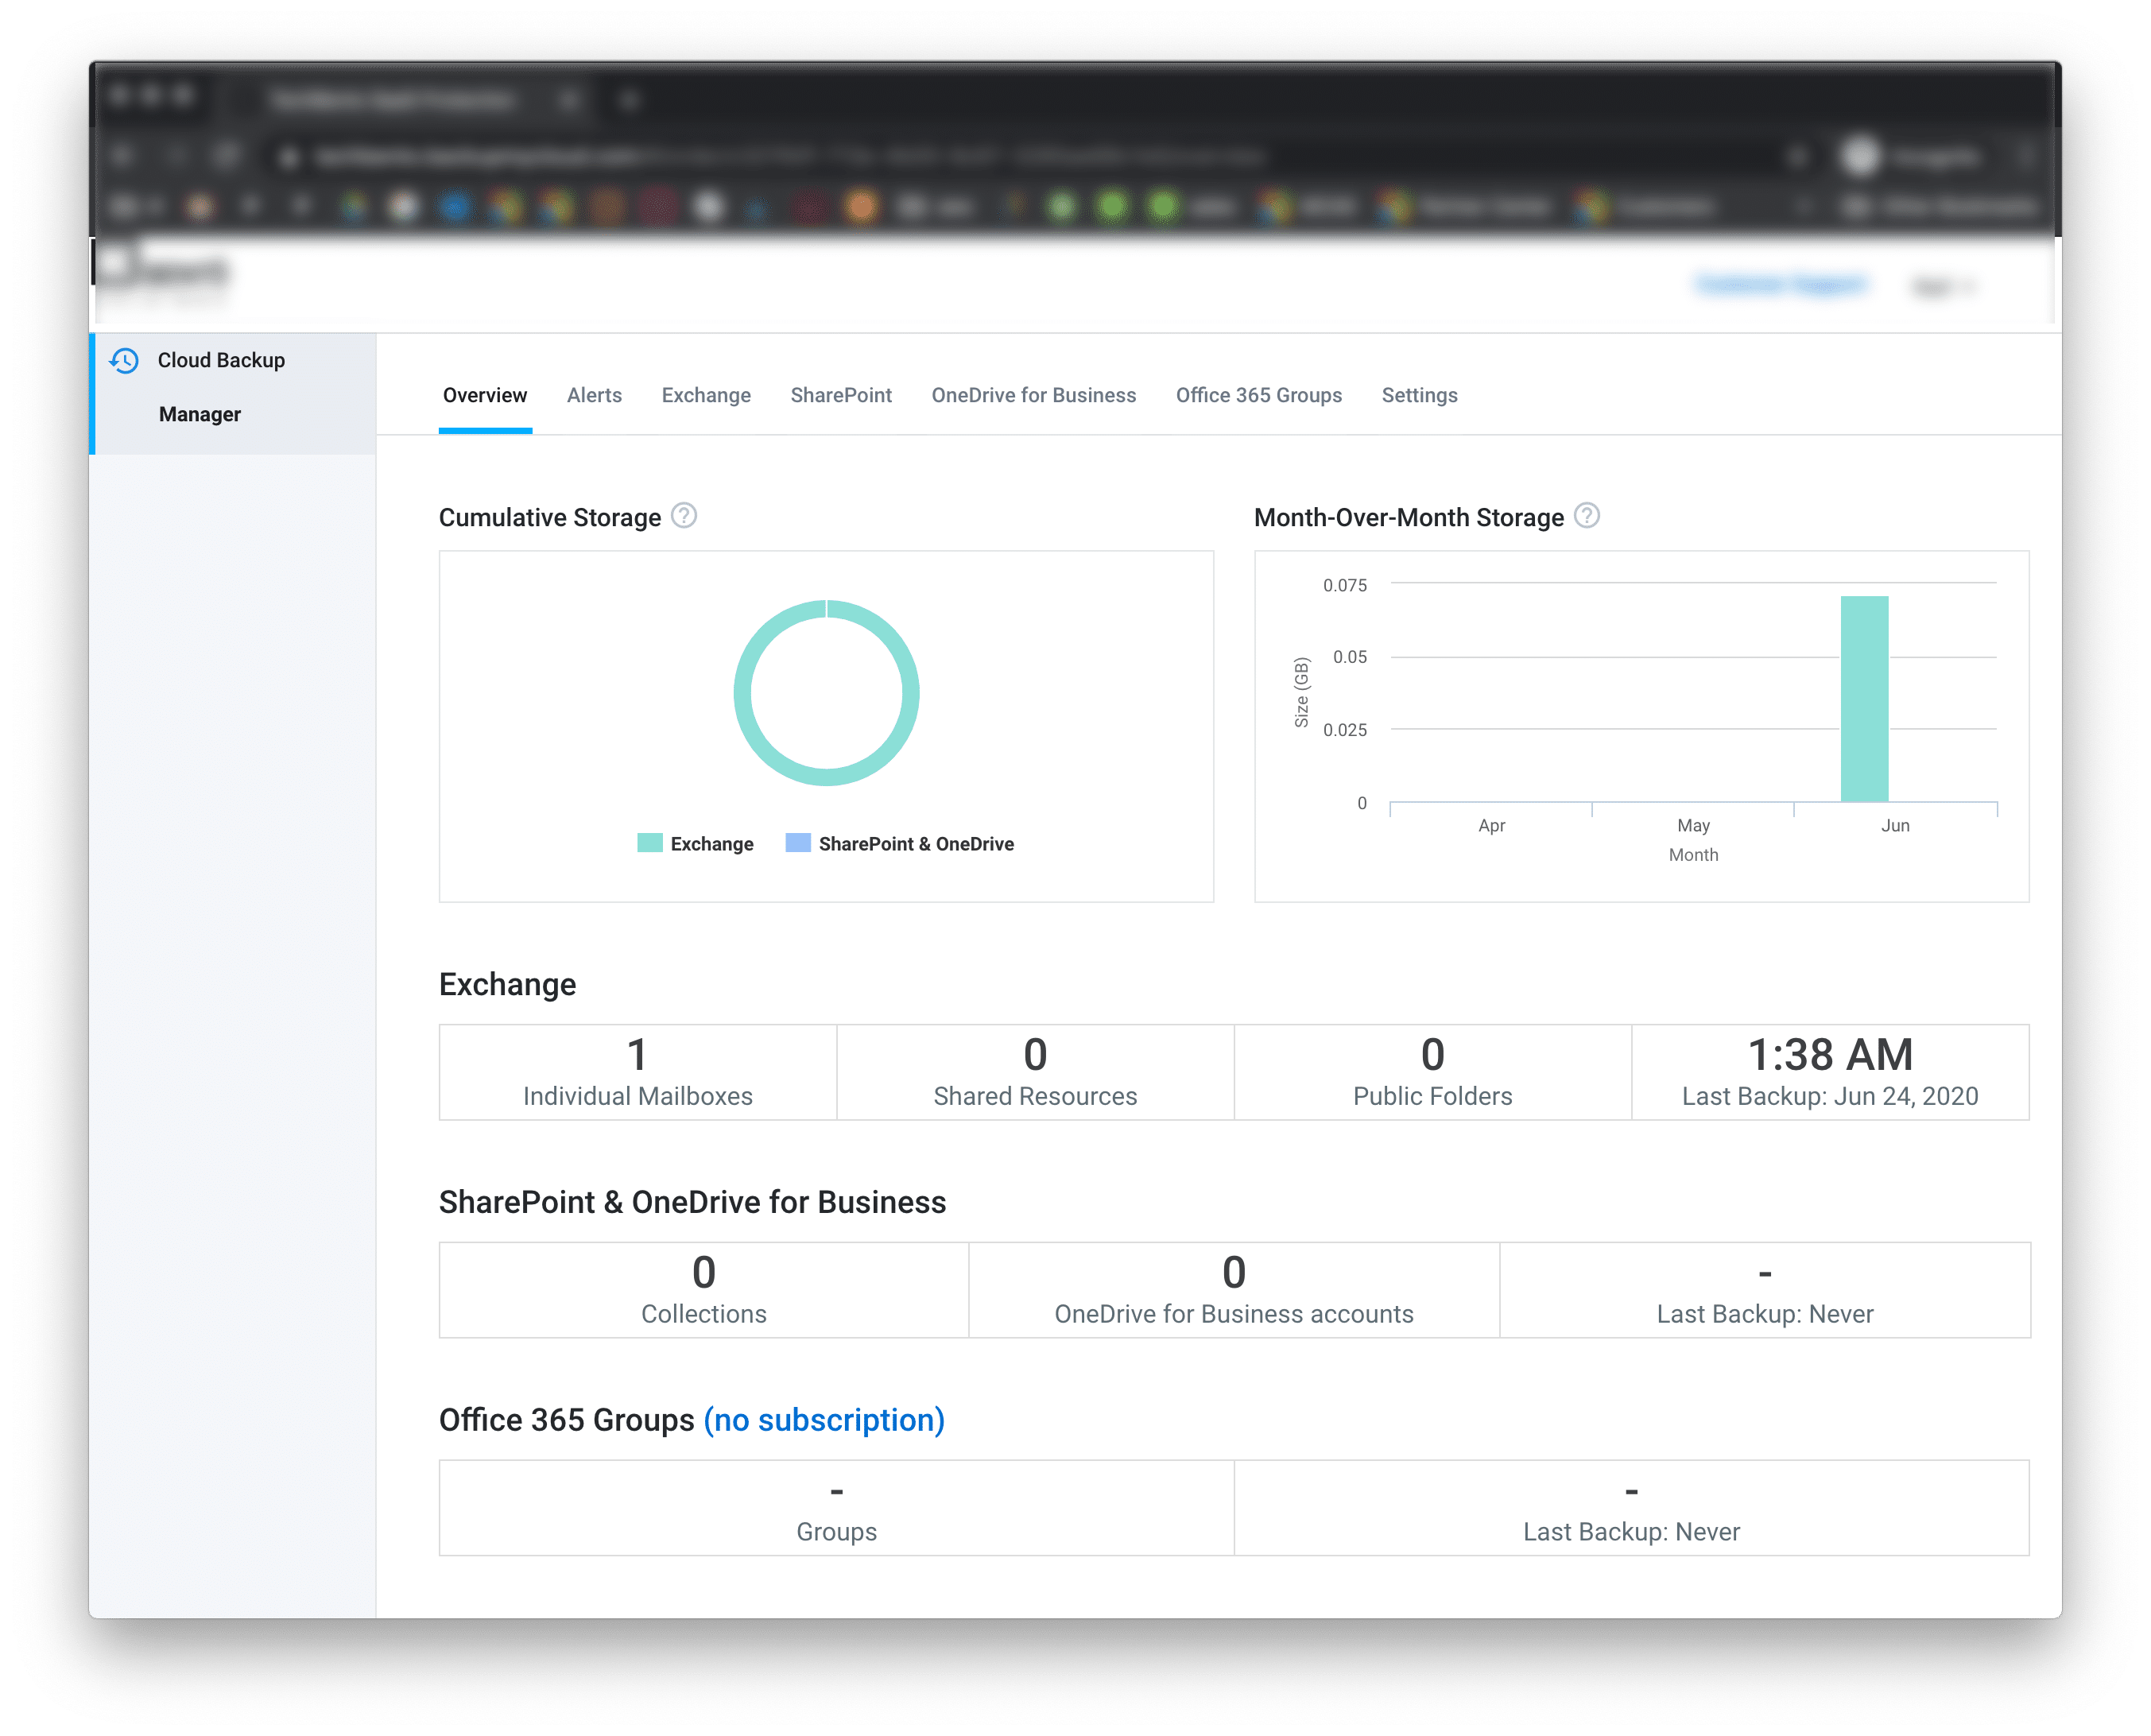Open the SharePoint tab
Screen dimensions: 2151x1736
click(841, 396)
